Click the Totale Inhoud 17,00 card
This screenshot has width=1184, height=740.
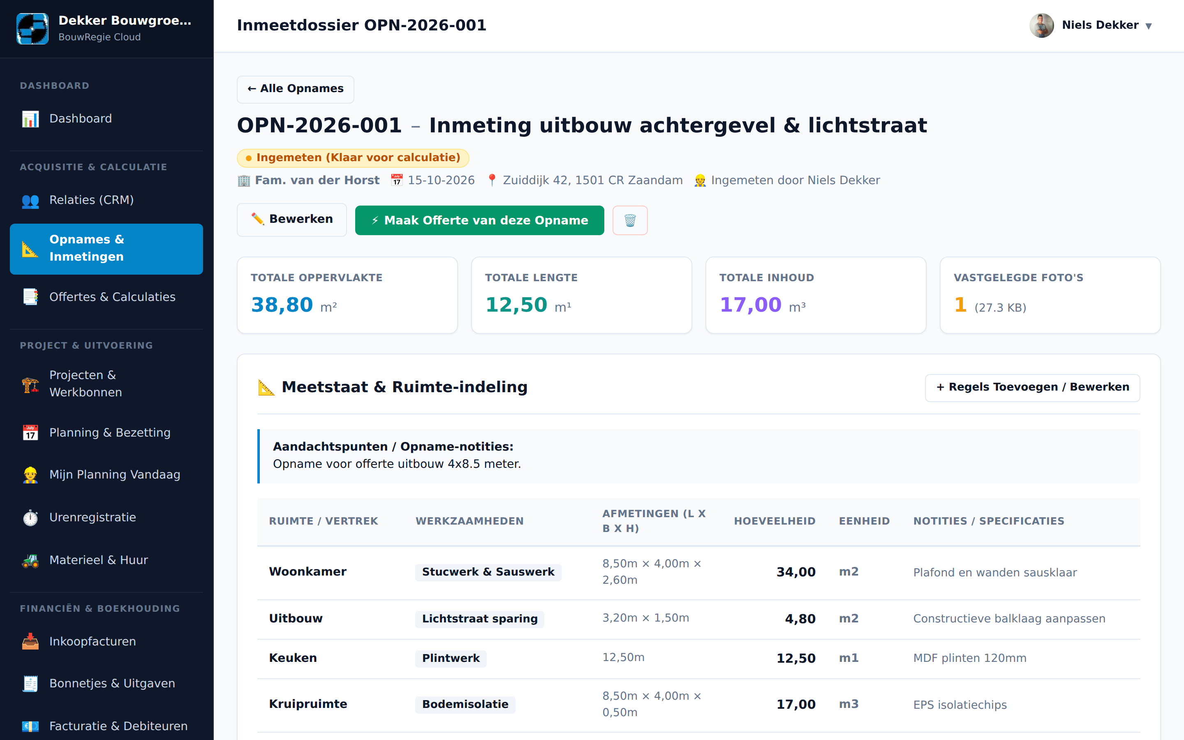tap(816, 295)
